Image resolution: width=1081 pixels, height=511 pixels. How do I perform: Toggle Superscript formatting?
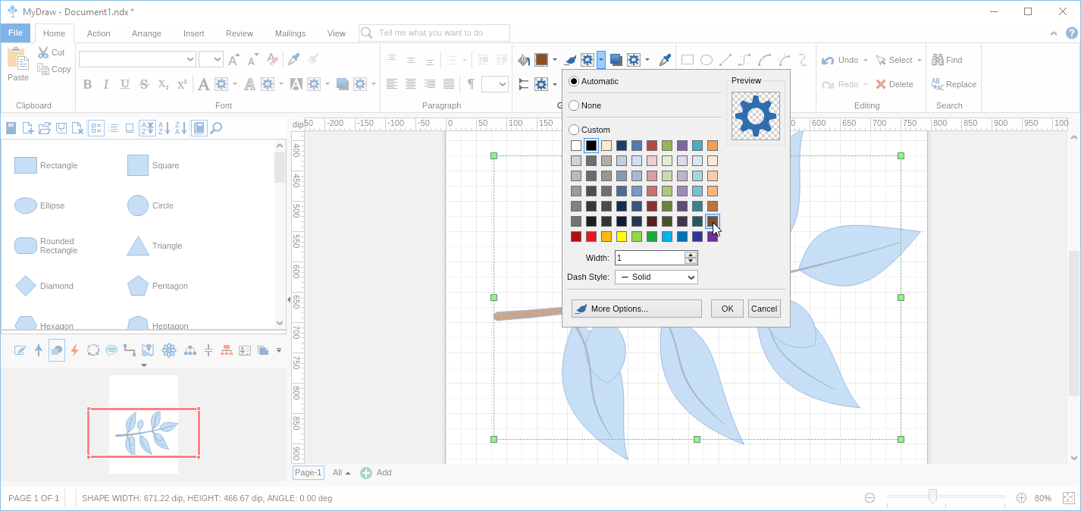182,84
